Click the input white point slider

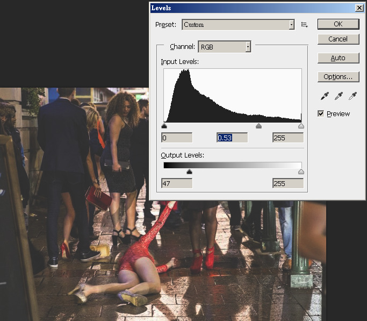tap(301, 126)
